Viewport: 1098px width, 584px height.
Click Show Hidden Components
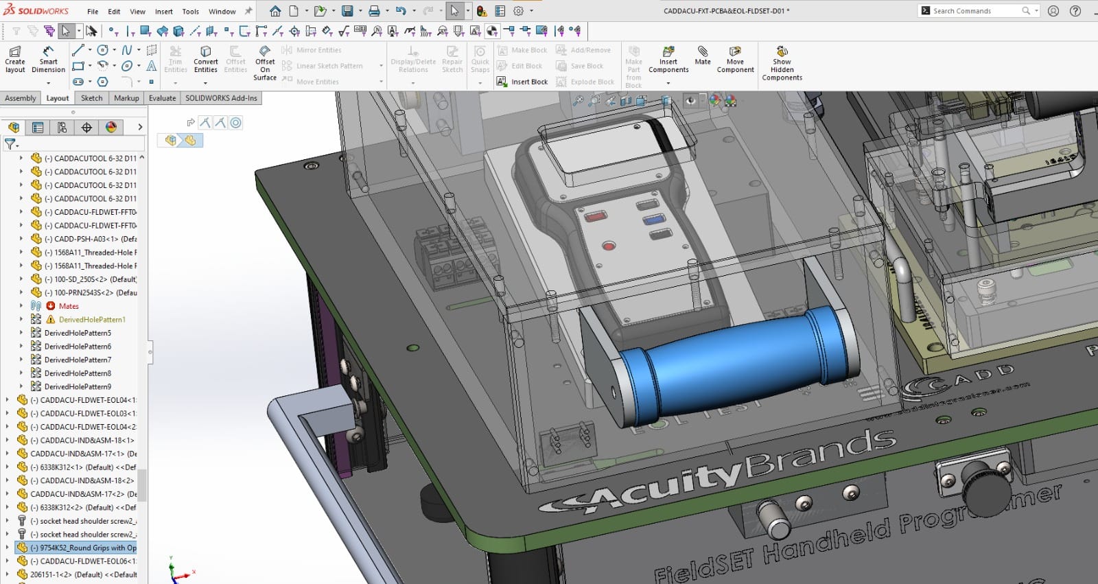pos(782,63)
